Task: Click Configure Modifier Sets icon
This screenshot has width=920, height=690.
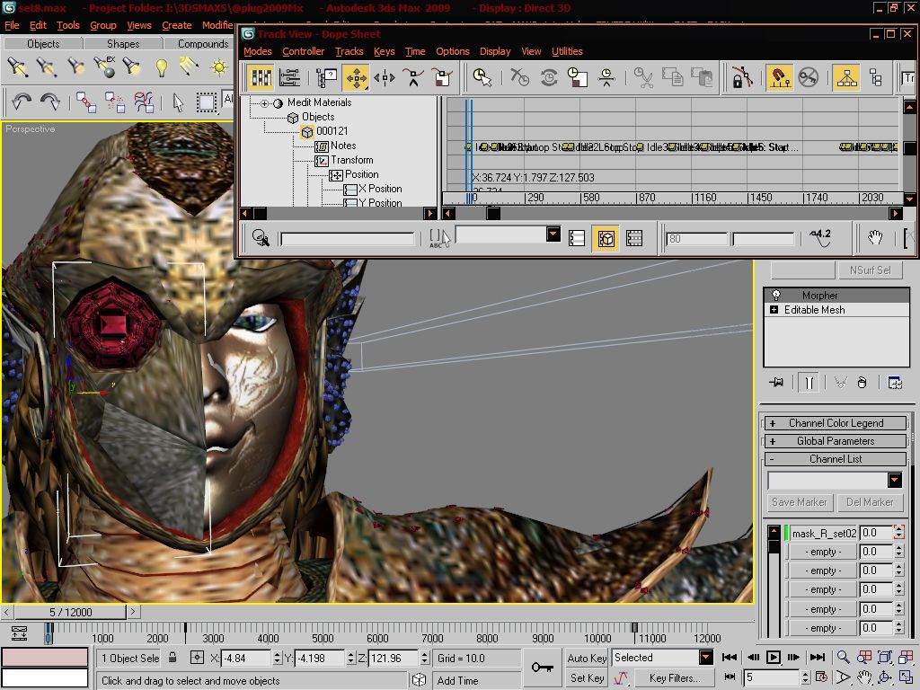Action: (x=894, y=383)
